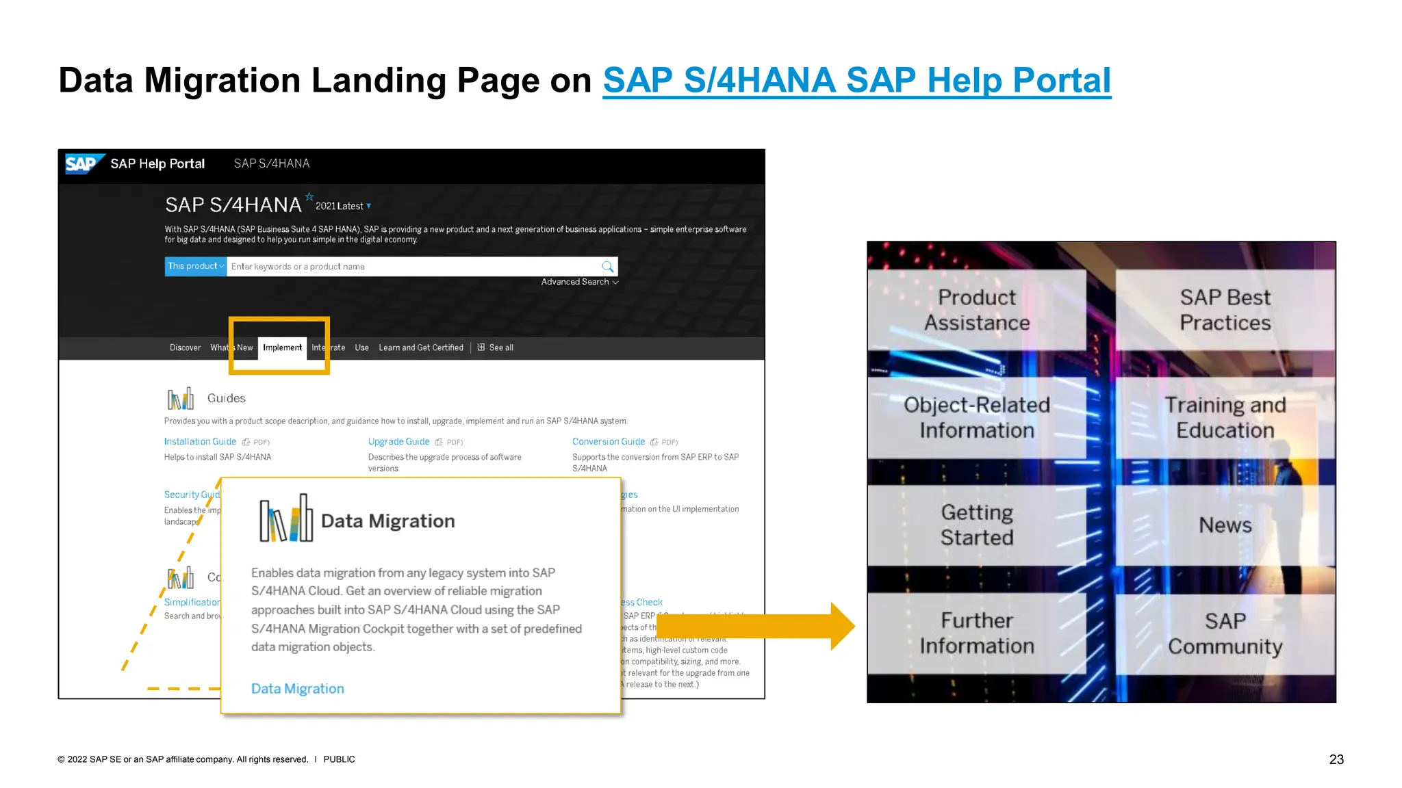This screenshot has width=1402, height=788.
Task: Click the Data Migration link in popup
Action: 298,689
